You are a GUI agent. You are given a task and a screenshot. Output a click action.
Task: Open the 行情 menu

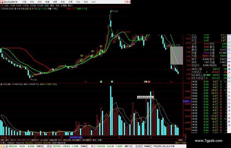tap(24, 2)
